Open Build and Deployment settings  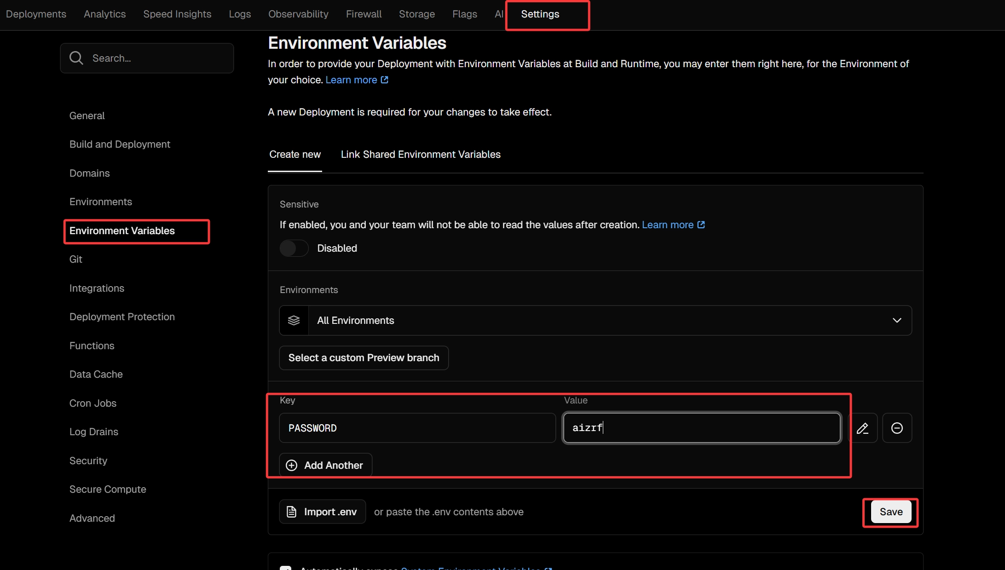(x=120, y=144)
